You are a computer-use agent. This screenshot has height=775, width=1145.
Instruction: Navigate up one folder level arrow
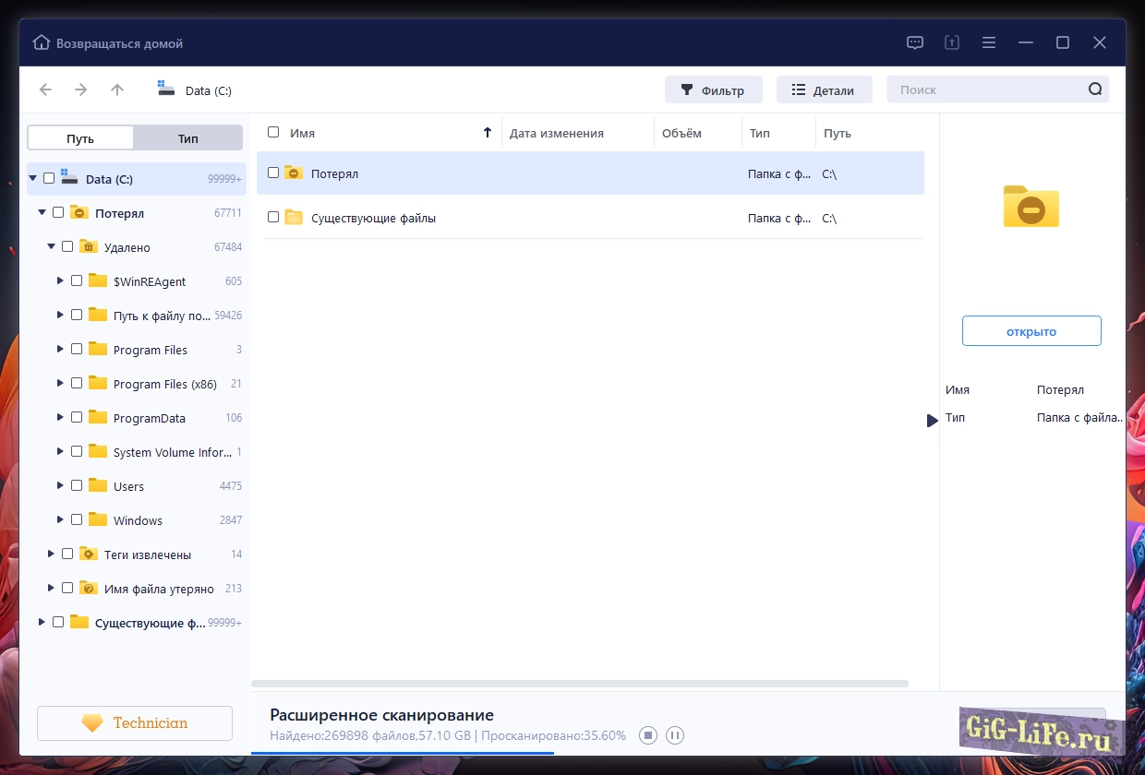coord(117,89)
